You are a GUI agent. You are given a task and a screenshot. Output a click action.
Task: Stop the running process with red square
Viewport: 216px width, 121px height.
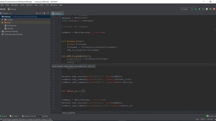(x=214, y=9)
